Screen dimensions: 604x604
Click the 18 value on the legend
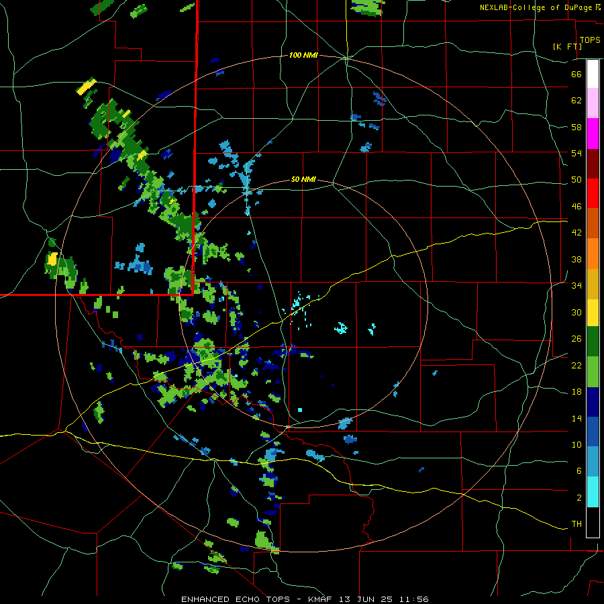point(576,392)
